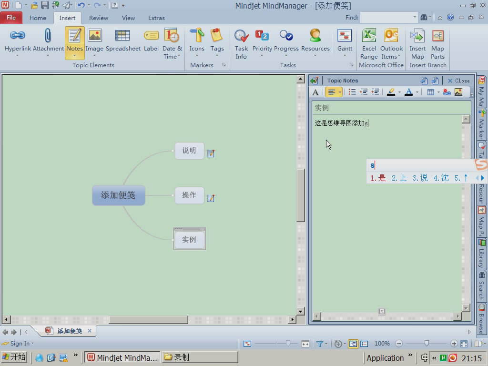Insert Outlook Items

pos(391,43)
